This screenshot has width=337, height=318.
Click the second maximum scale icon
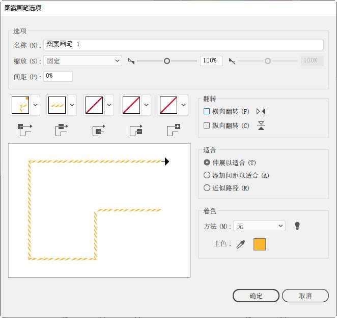point(232,61)
